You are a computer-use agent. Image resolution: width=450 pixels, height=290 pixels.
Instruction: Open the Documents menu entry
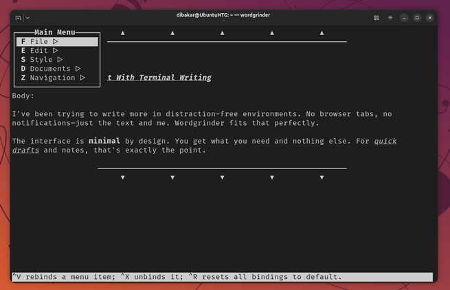click(57, 69)
